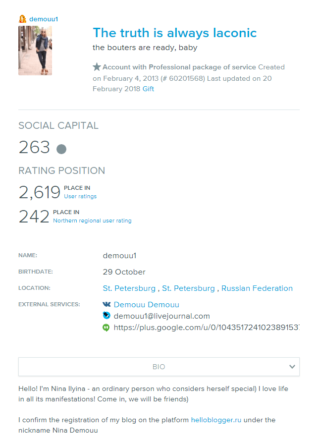Open the demouu1 username link
This screenshot has height=444, width=319.
44,19
